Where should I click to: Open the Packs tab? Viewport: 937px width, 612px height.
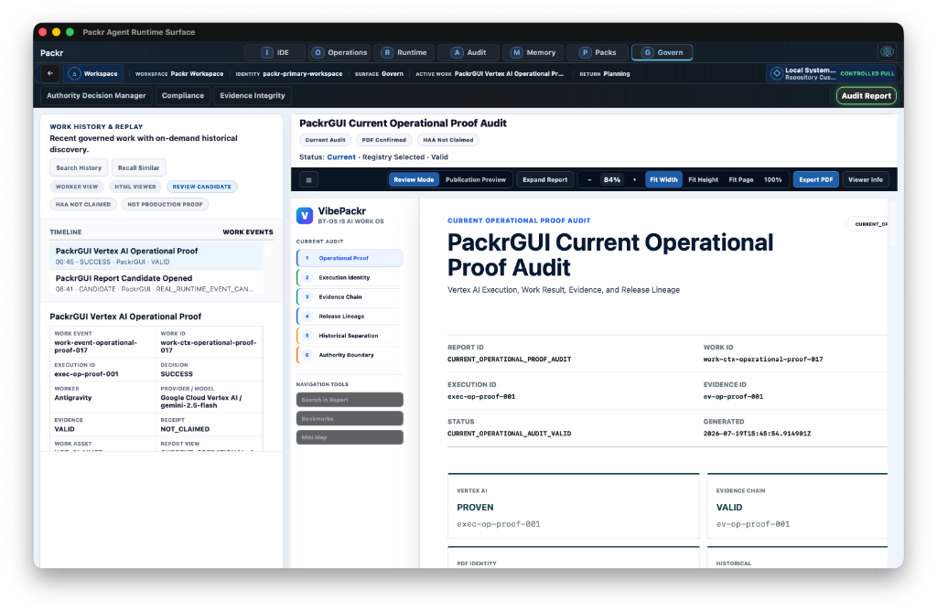point(598,52)
